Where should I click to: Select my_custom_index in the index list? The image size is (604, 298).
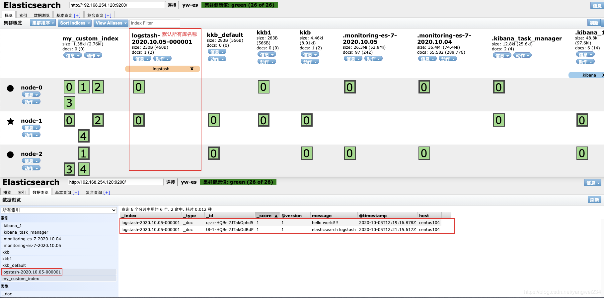pyautogui.click(x=58, y=278)
